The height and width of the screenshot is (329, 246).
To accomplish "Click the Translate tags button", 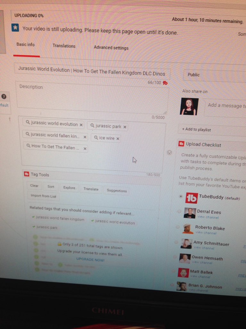I will 91,189.
